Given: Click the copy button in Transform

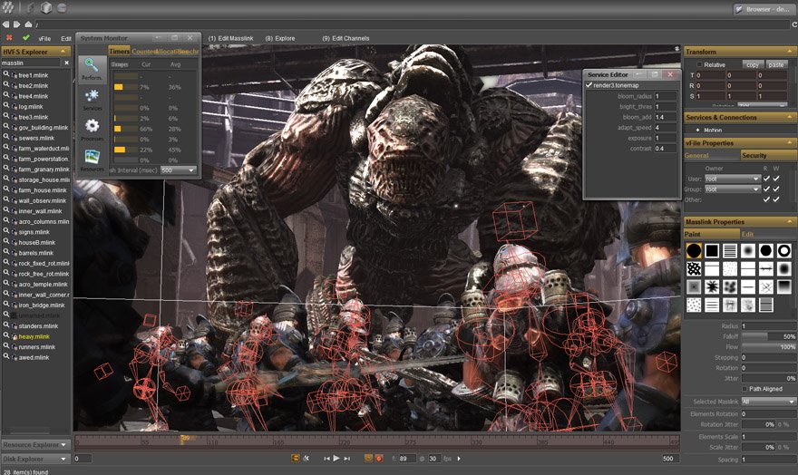Looking at the screenshot, I should coord(754,64).
